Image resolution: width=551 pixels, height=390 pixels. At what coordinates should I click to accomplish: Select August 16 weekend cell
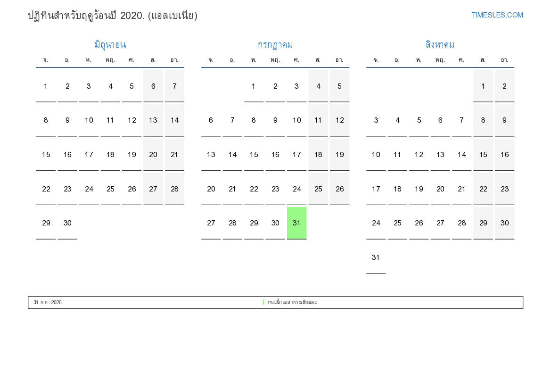tap(504, 155)
